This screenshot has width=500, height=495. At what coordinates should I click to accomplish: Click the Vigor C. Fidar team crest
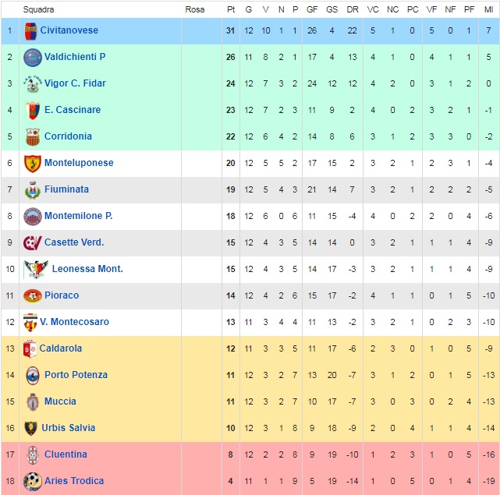point(33,84)
